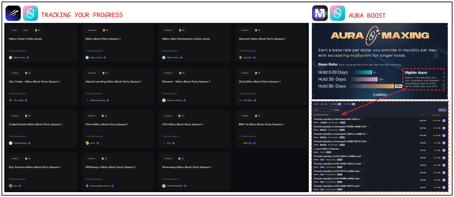Click Nibiru Chain avatar in Daily Quest card
Viewport: 454px width, 197px height.
click(11, 58)
